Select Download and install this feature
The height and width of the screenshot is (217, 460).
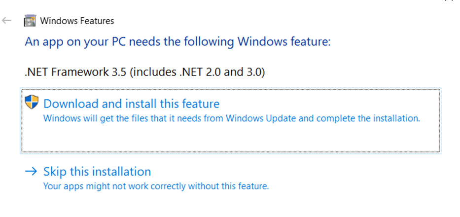point(230,120)
